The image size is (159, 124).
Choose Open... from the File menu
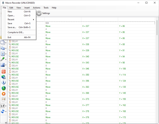19,16
